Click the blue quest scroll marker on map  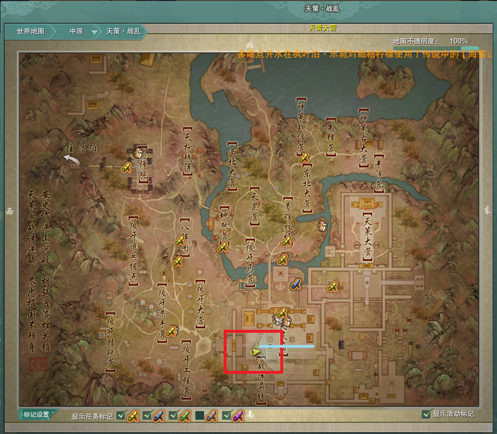tap(295, 284)
